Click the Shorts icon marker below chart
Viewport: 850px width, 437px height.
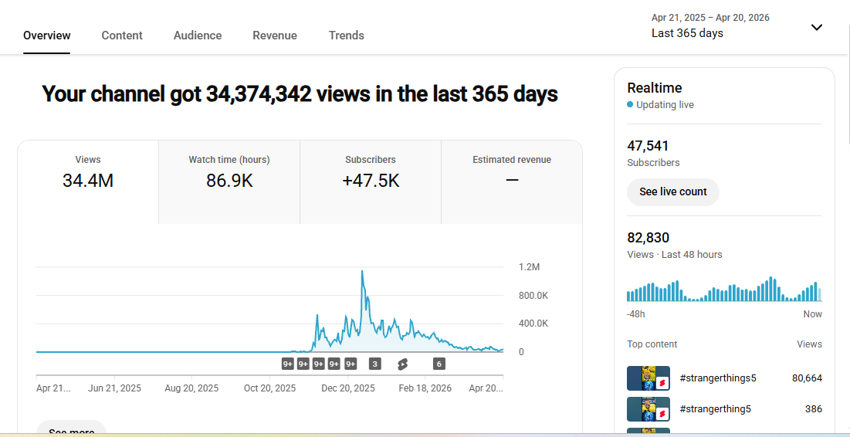pos(402,364)
